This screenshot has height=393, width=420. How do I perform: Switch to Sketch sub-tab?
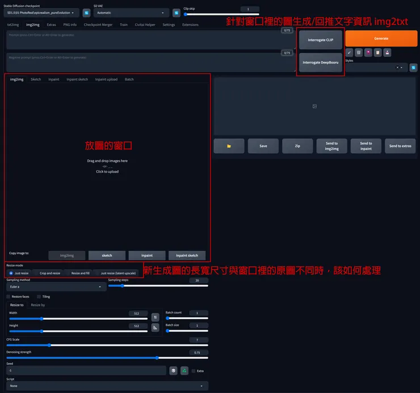[36, 79]
